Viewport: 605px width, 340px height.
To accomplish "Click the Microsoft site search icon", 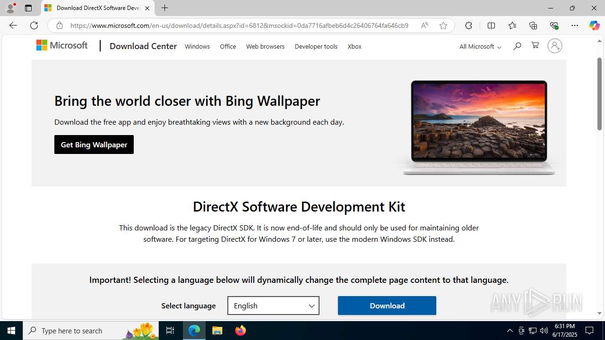I will click(x=517, y=46).
